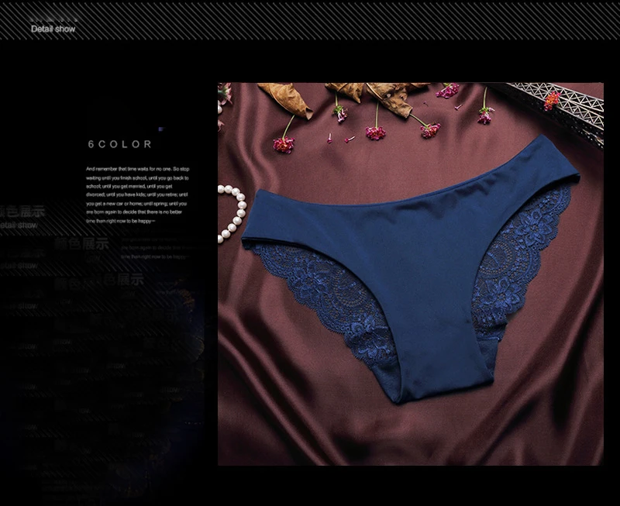Screen dimensions: 620x506
Task: Click the navy blue lace panties photo
Action: (x=411, y=274)
